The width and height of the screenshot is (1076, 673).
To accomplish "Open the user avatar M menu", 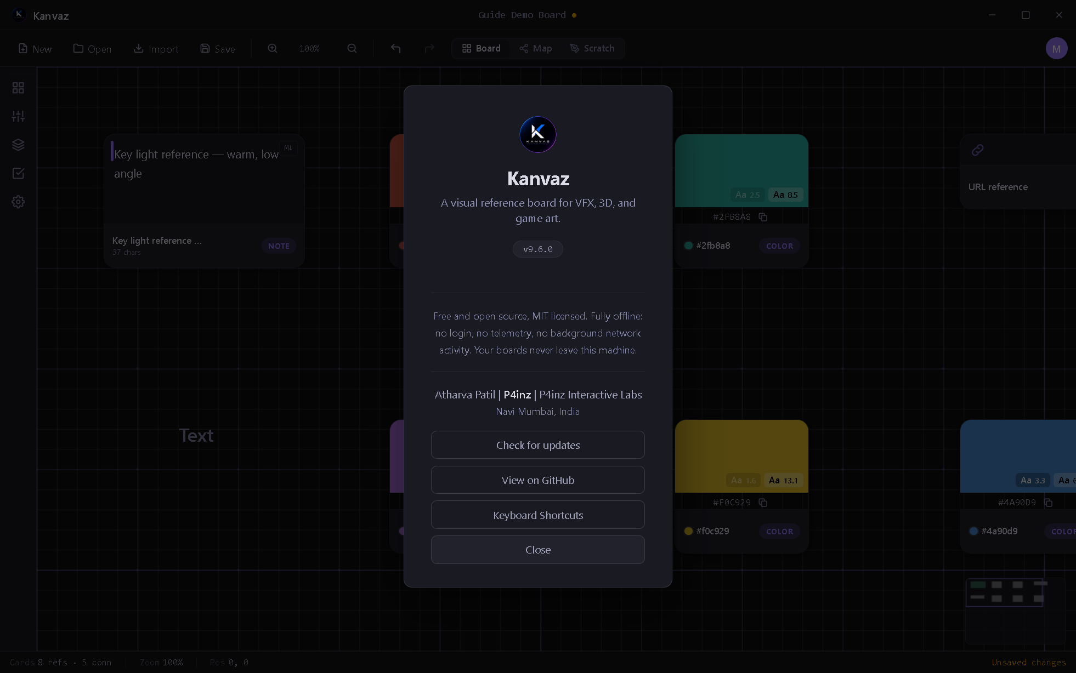I will point(1056,49).
